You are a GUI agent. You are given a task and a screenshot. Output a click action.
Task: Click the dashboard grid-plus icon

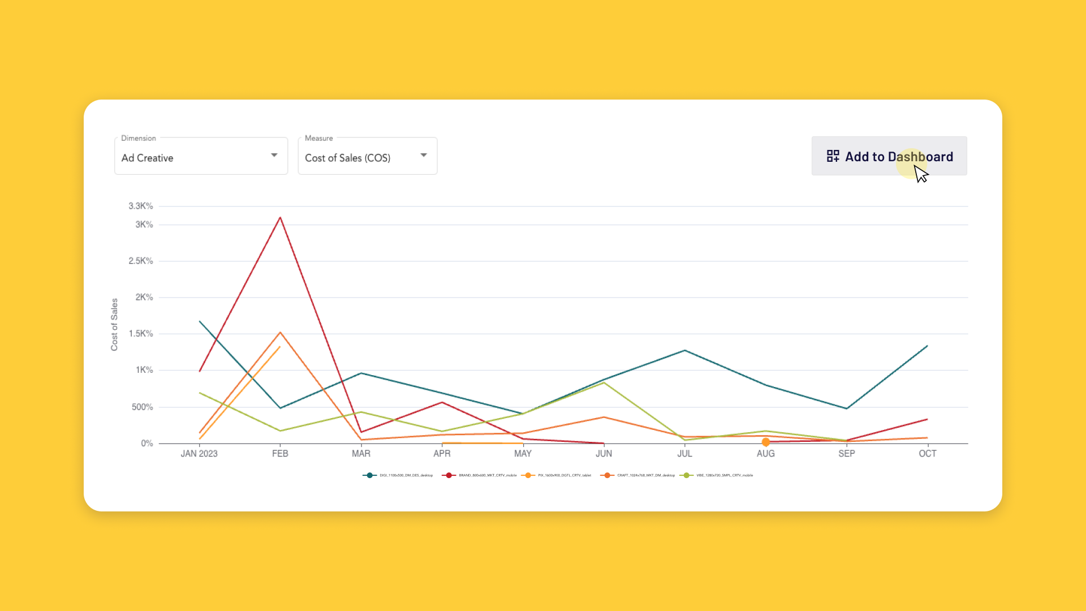(x=833, y=156)
